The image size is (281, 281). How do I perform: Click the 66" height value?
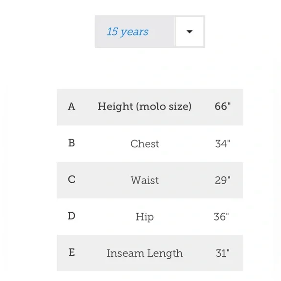pos(222,106)
